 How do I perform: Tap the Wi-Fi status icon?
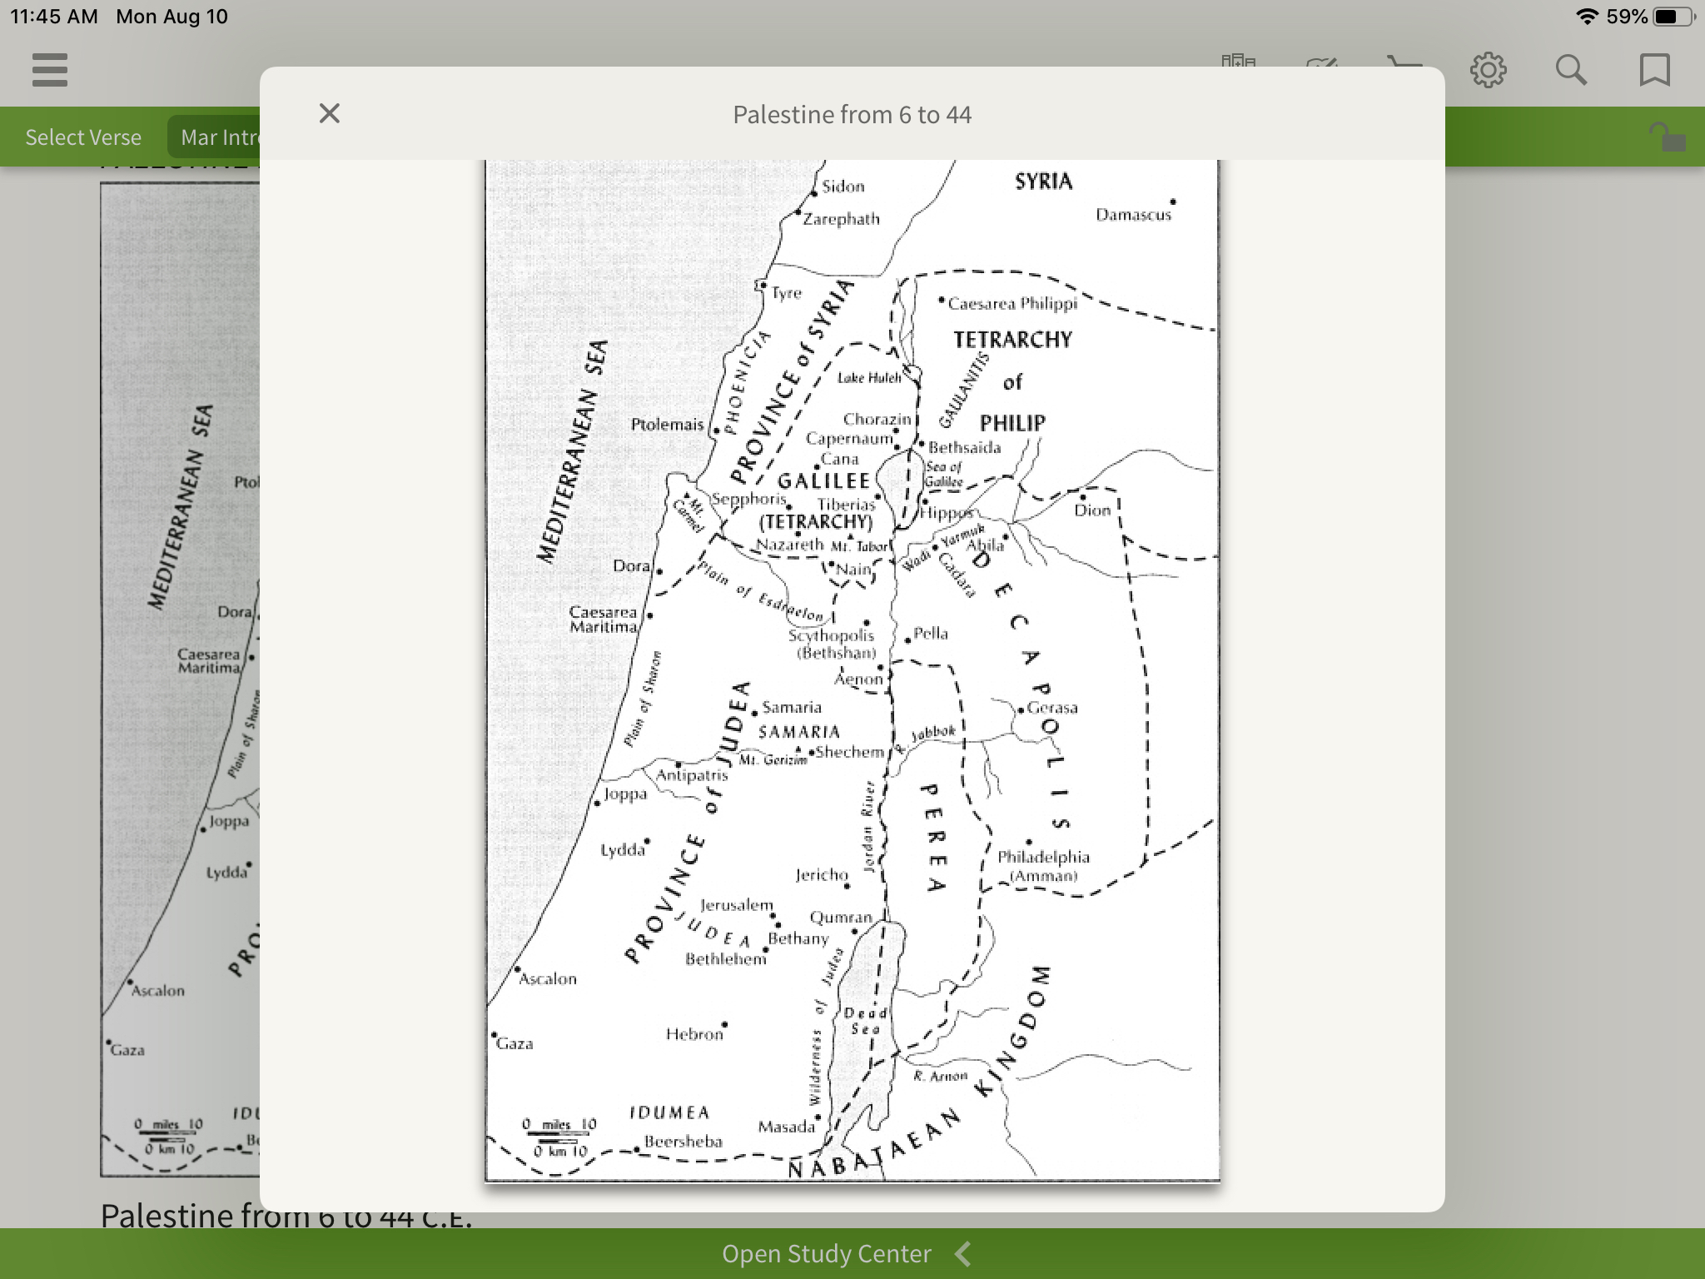pos(1587,17)
